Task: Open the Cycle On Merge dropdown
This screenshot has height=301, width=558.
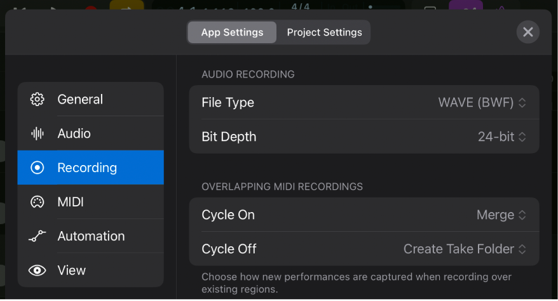Action: (501, 215)
